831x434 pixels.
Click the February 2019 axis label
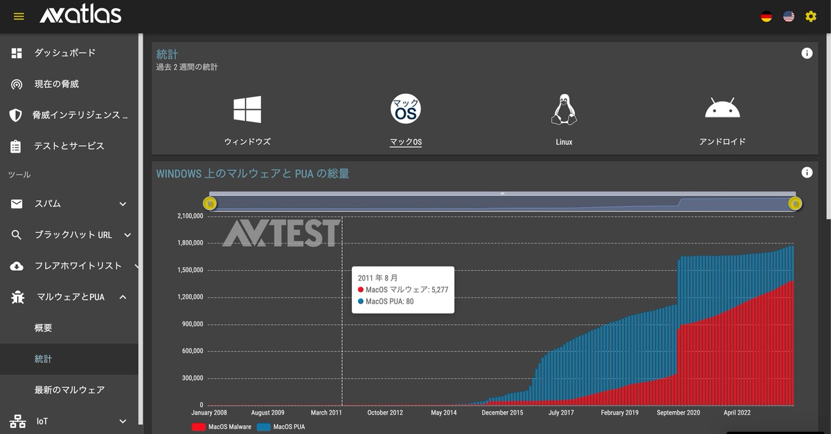pos(620,413)
